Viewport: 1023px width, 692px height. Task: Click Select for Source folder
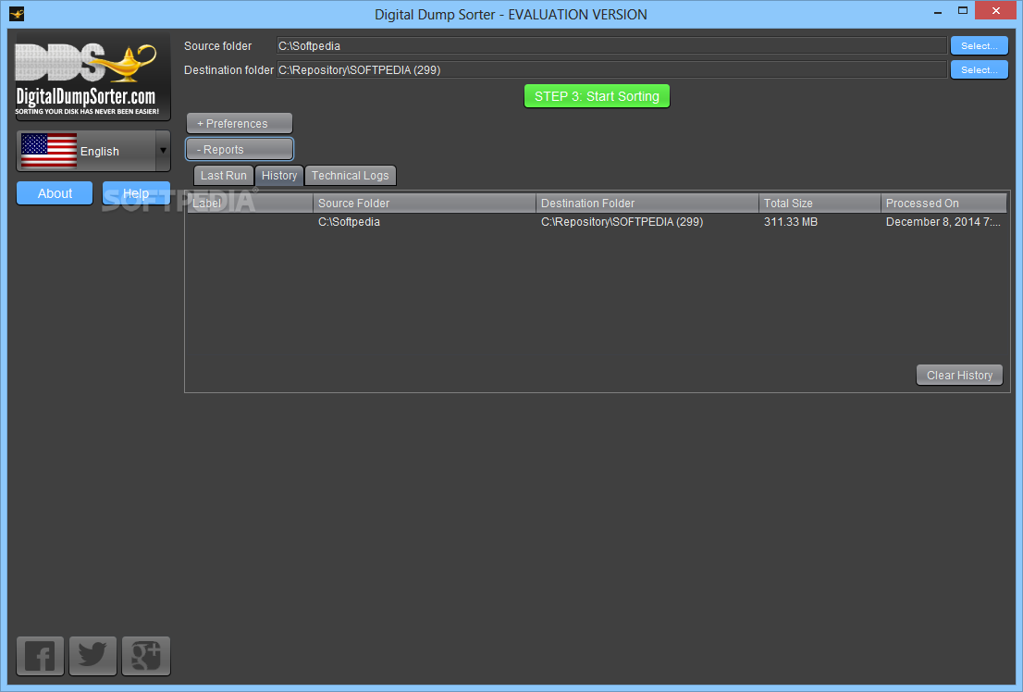point(979,45)
